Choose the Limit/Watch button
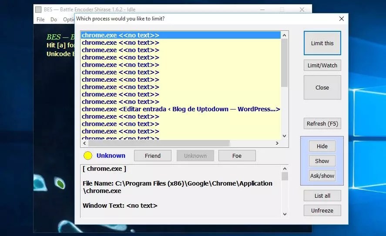This screenshot has height=236, width=386. (x=322, y=65)
